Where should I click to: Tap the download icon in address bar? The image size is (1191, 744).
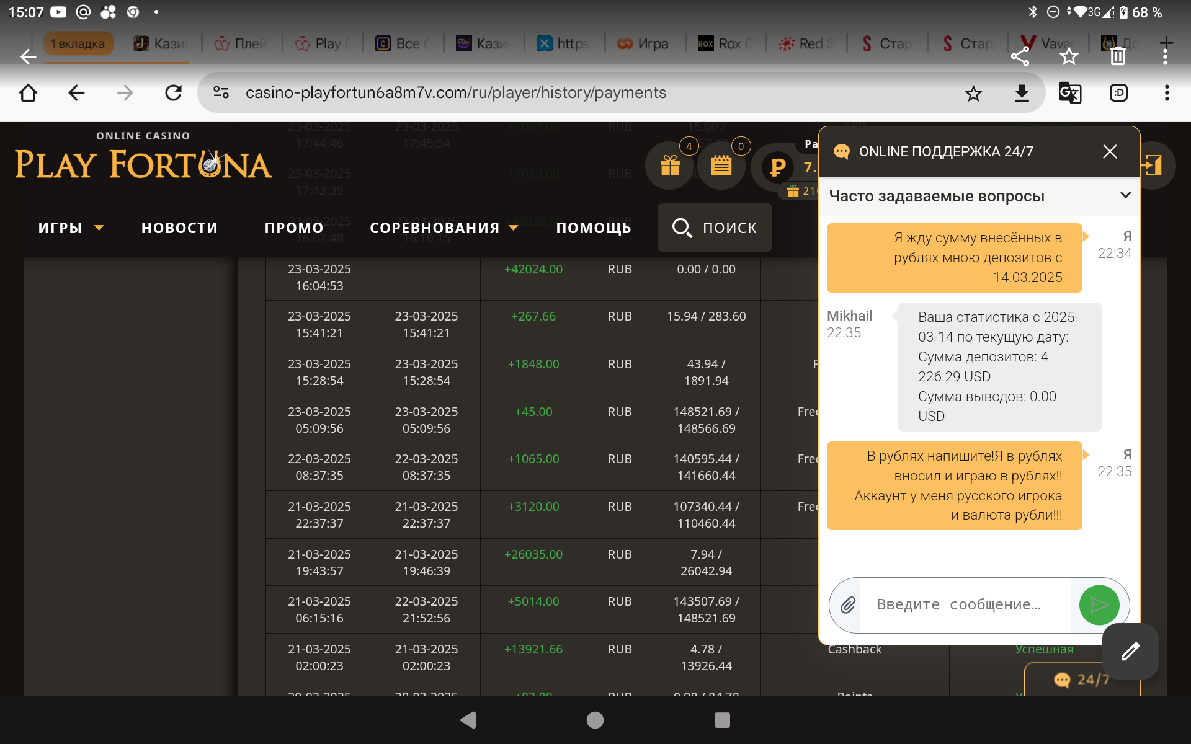tap(1021, 93)
